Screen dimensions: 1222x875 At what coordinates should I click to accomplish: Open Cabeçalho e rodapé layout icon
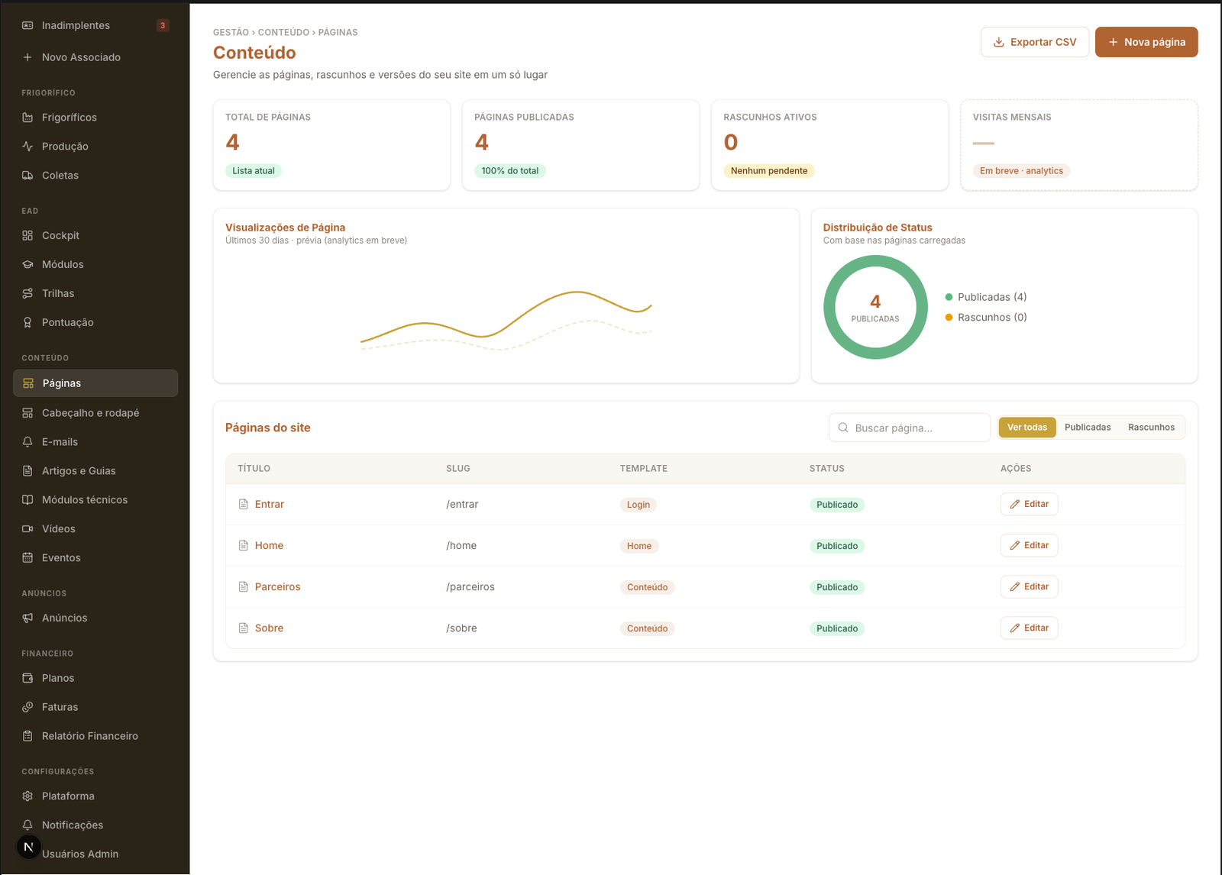(27, 413)
